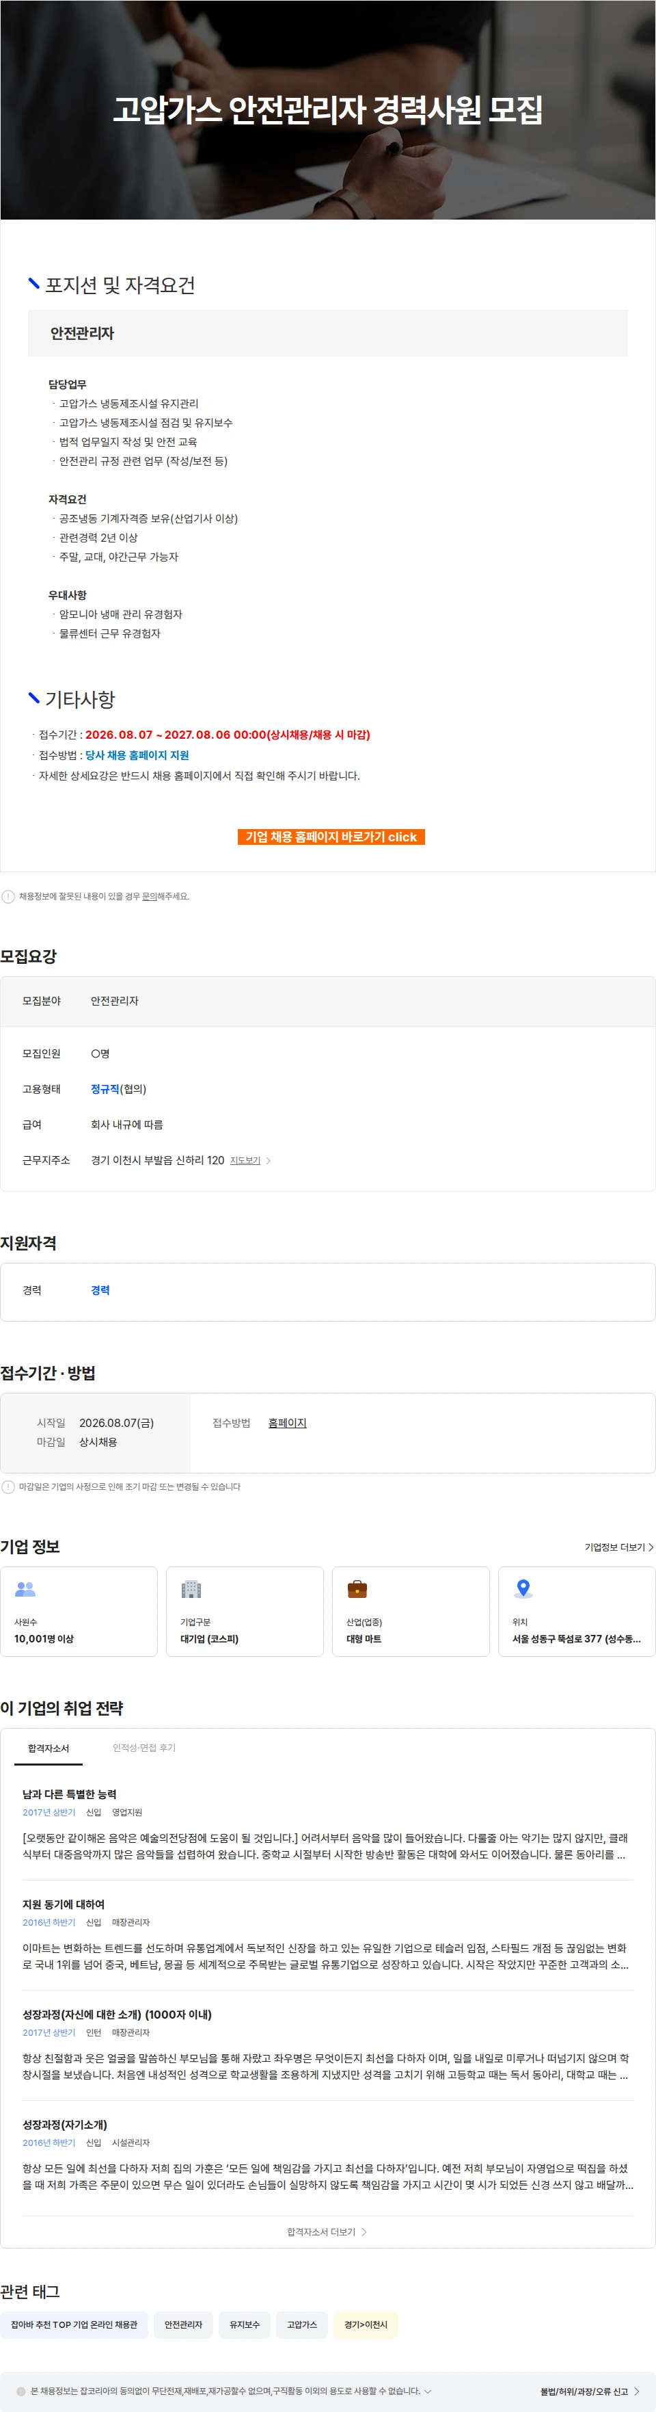Click 불법/허위/과장/오류 신고 report link
The width and height of the screenshot is (656, 2412).
click(x=584, y=2391)
